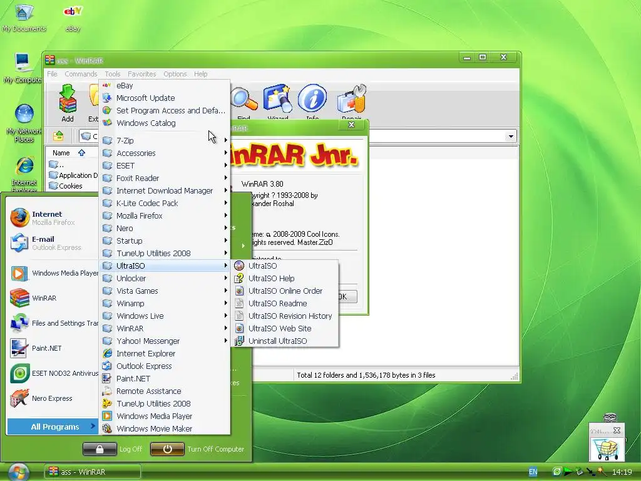This screenshot has width=641, height=481.
Task: Expand the 7-Zip program folder
Action: (x=165, y=140)
